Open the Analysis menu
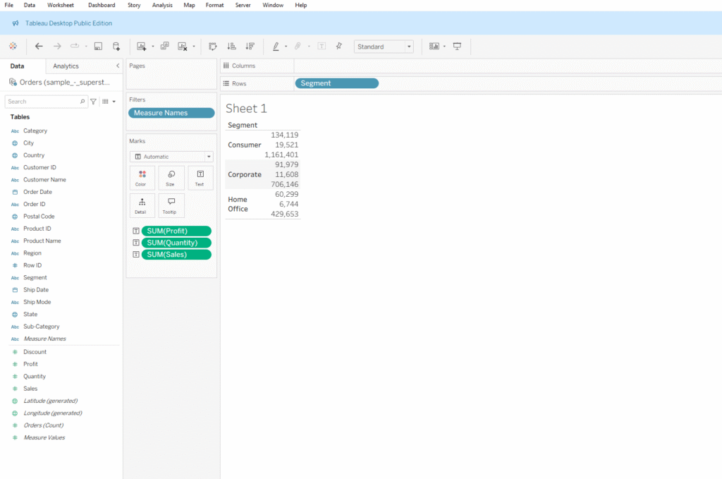The width and height of the screenshot is (722, 479). [x=162, y=5]
